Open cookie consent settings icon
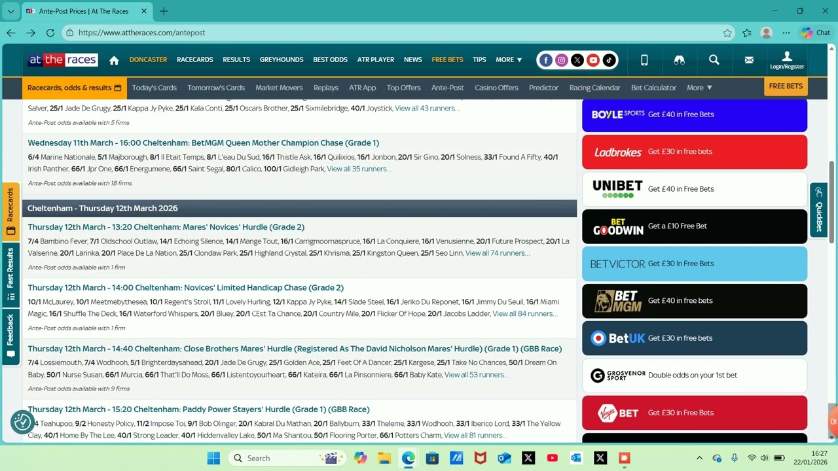The height and width of the screenshot is (471, 838). [22, 422]
